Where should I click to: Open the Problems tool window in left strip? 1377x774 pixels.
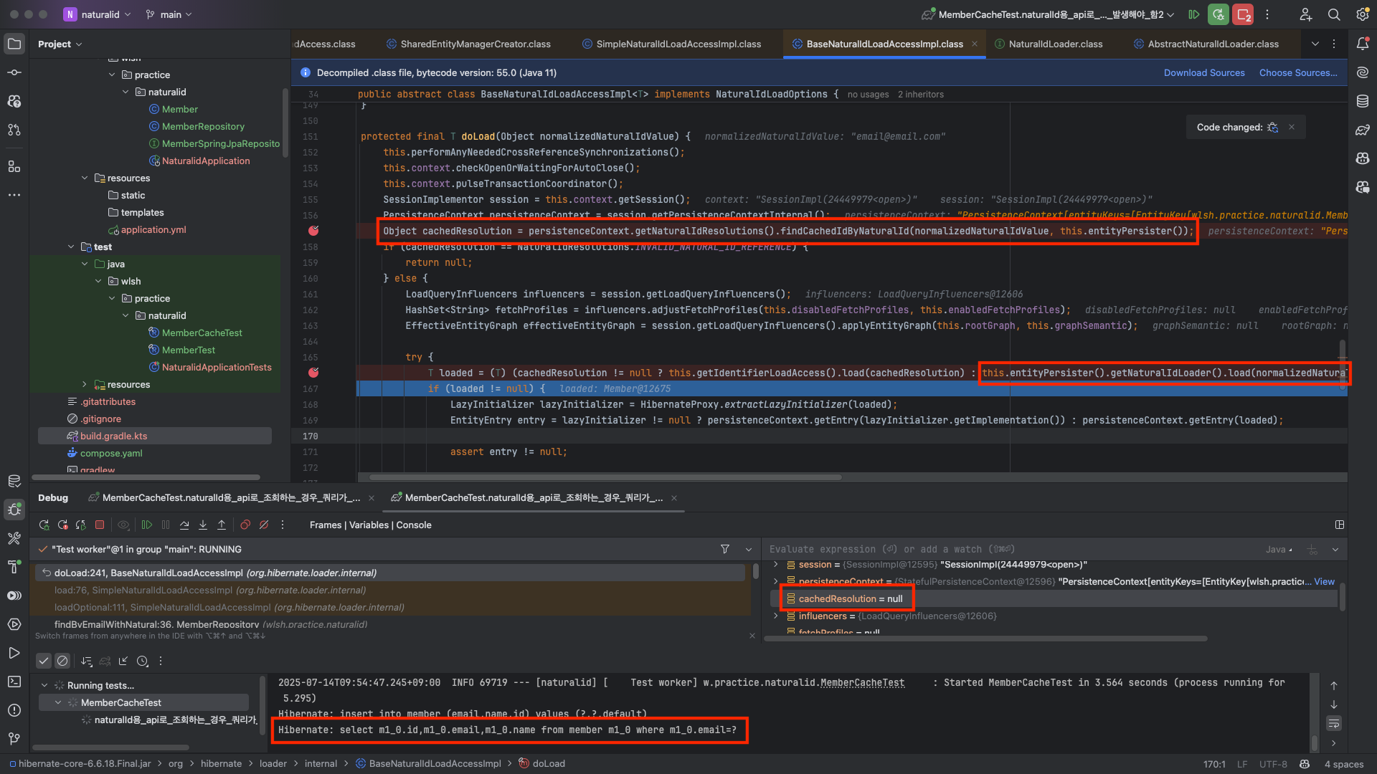pos(14,710)
